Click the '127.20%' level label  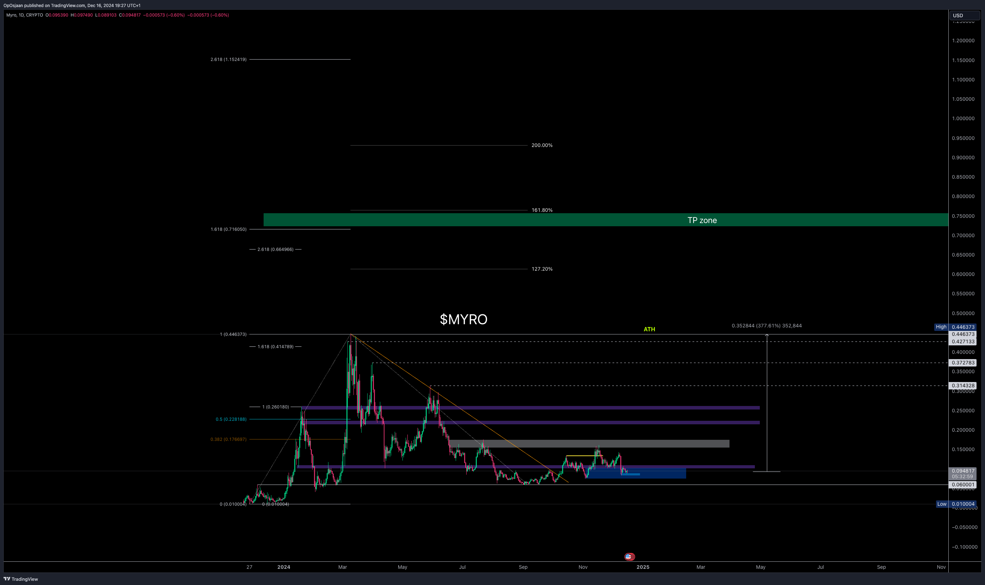[542, 269]
